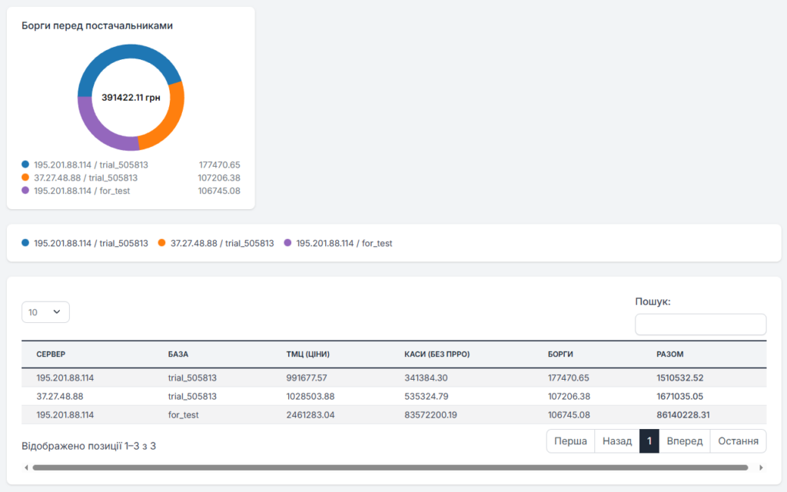
Task: Click the Назад pagination button
Action: pos(616,441)
